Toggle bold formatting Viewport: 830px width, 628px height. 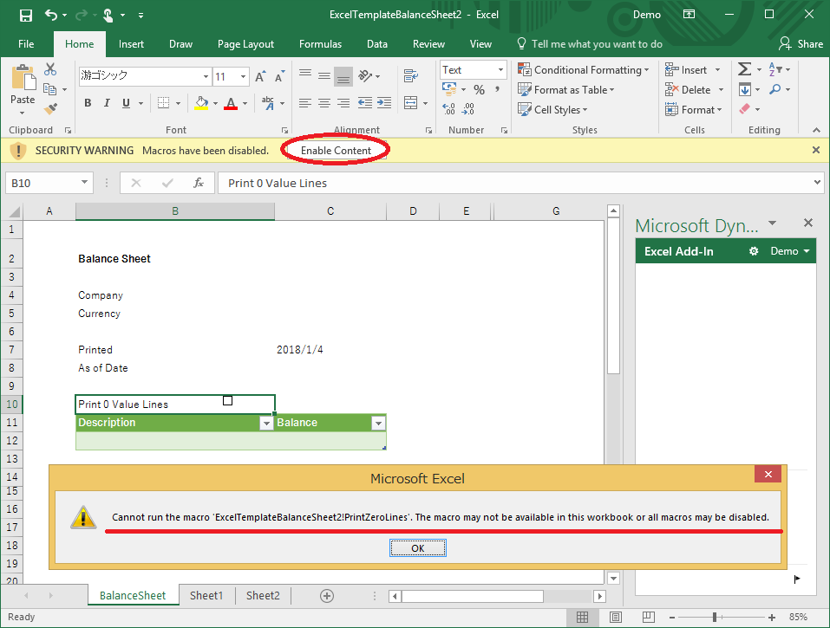coord(88,103)
